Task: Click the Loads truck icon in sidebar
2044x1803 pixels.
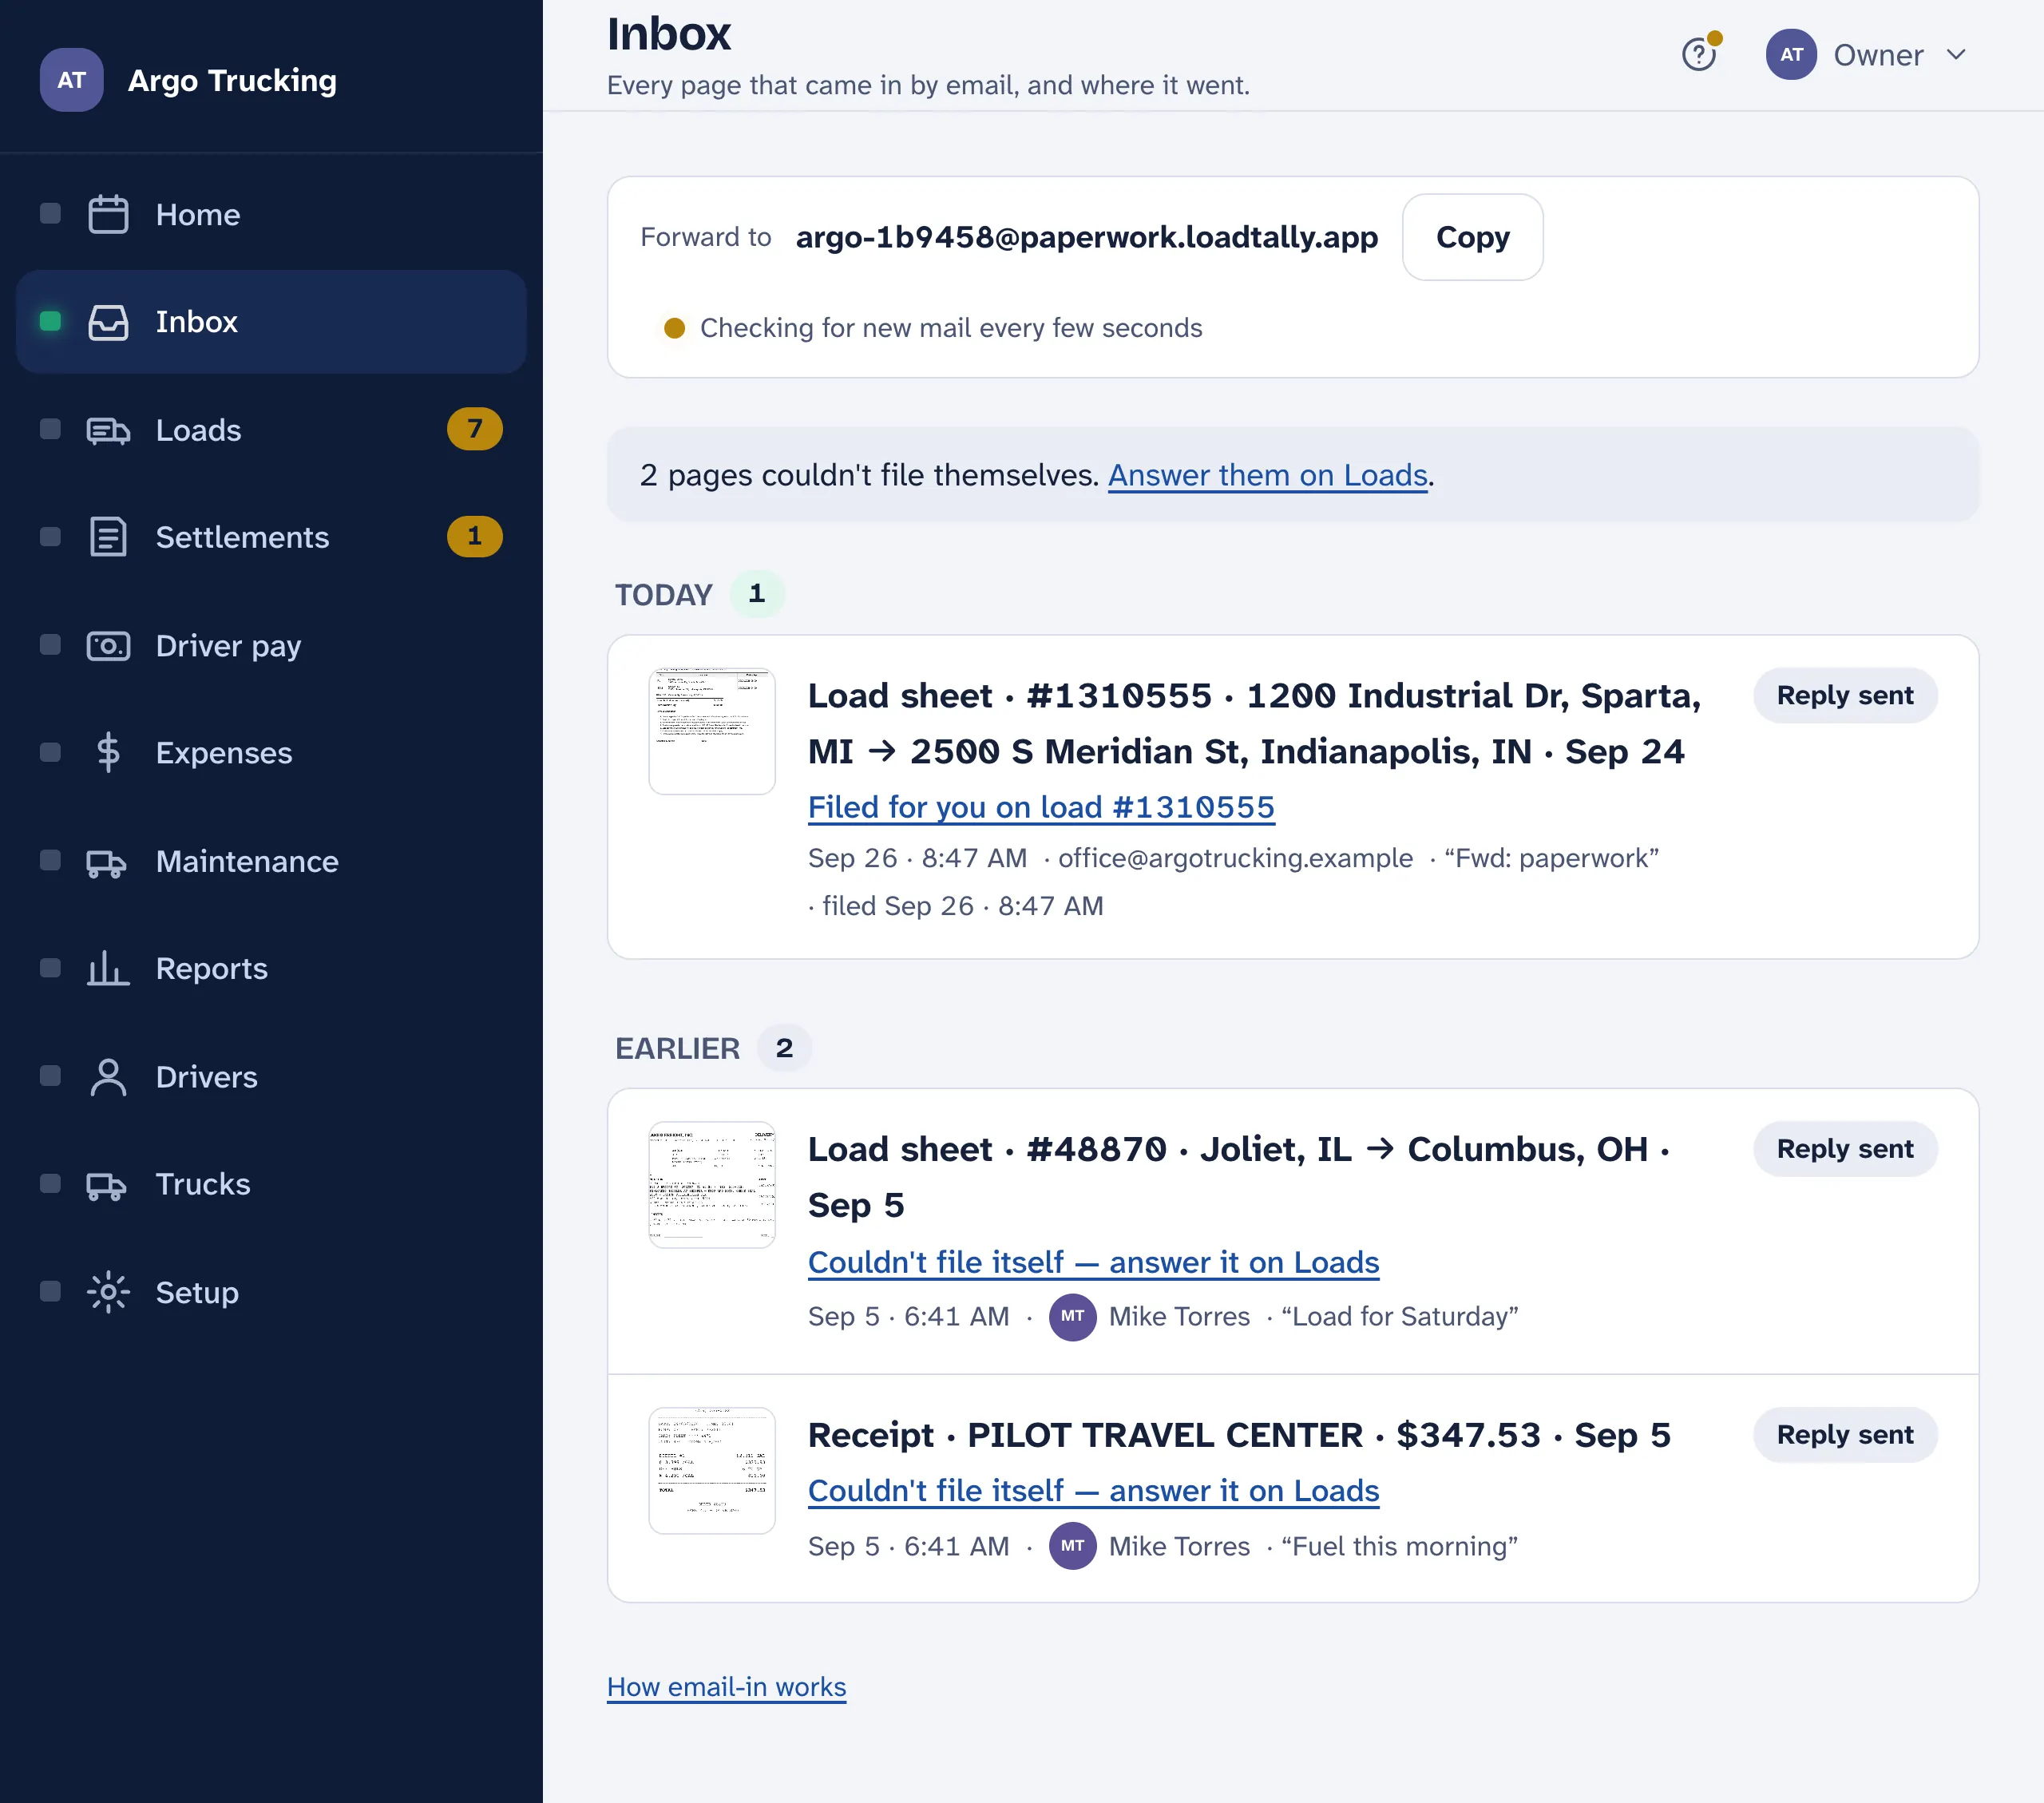Action: pos(108,430)
